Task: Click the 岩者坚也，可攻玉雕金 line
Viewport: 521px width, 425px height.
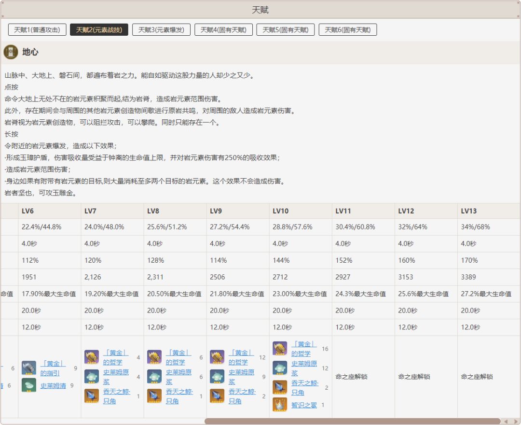Action: [x=41, y=193]
